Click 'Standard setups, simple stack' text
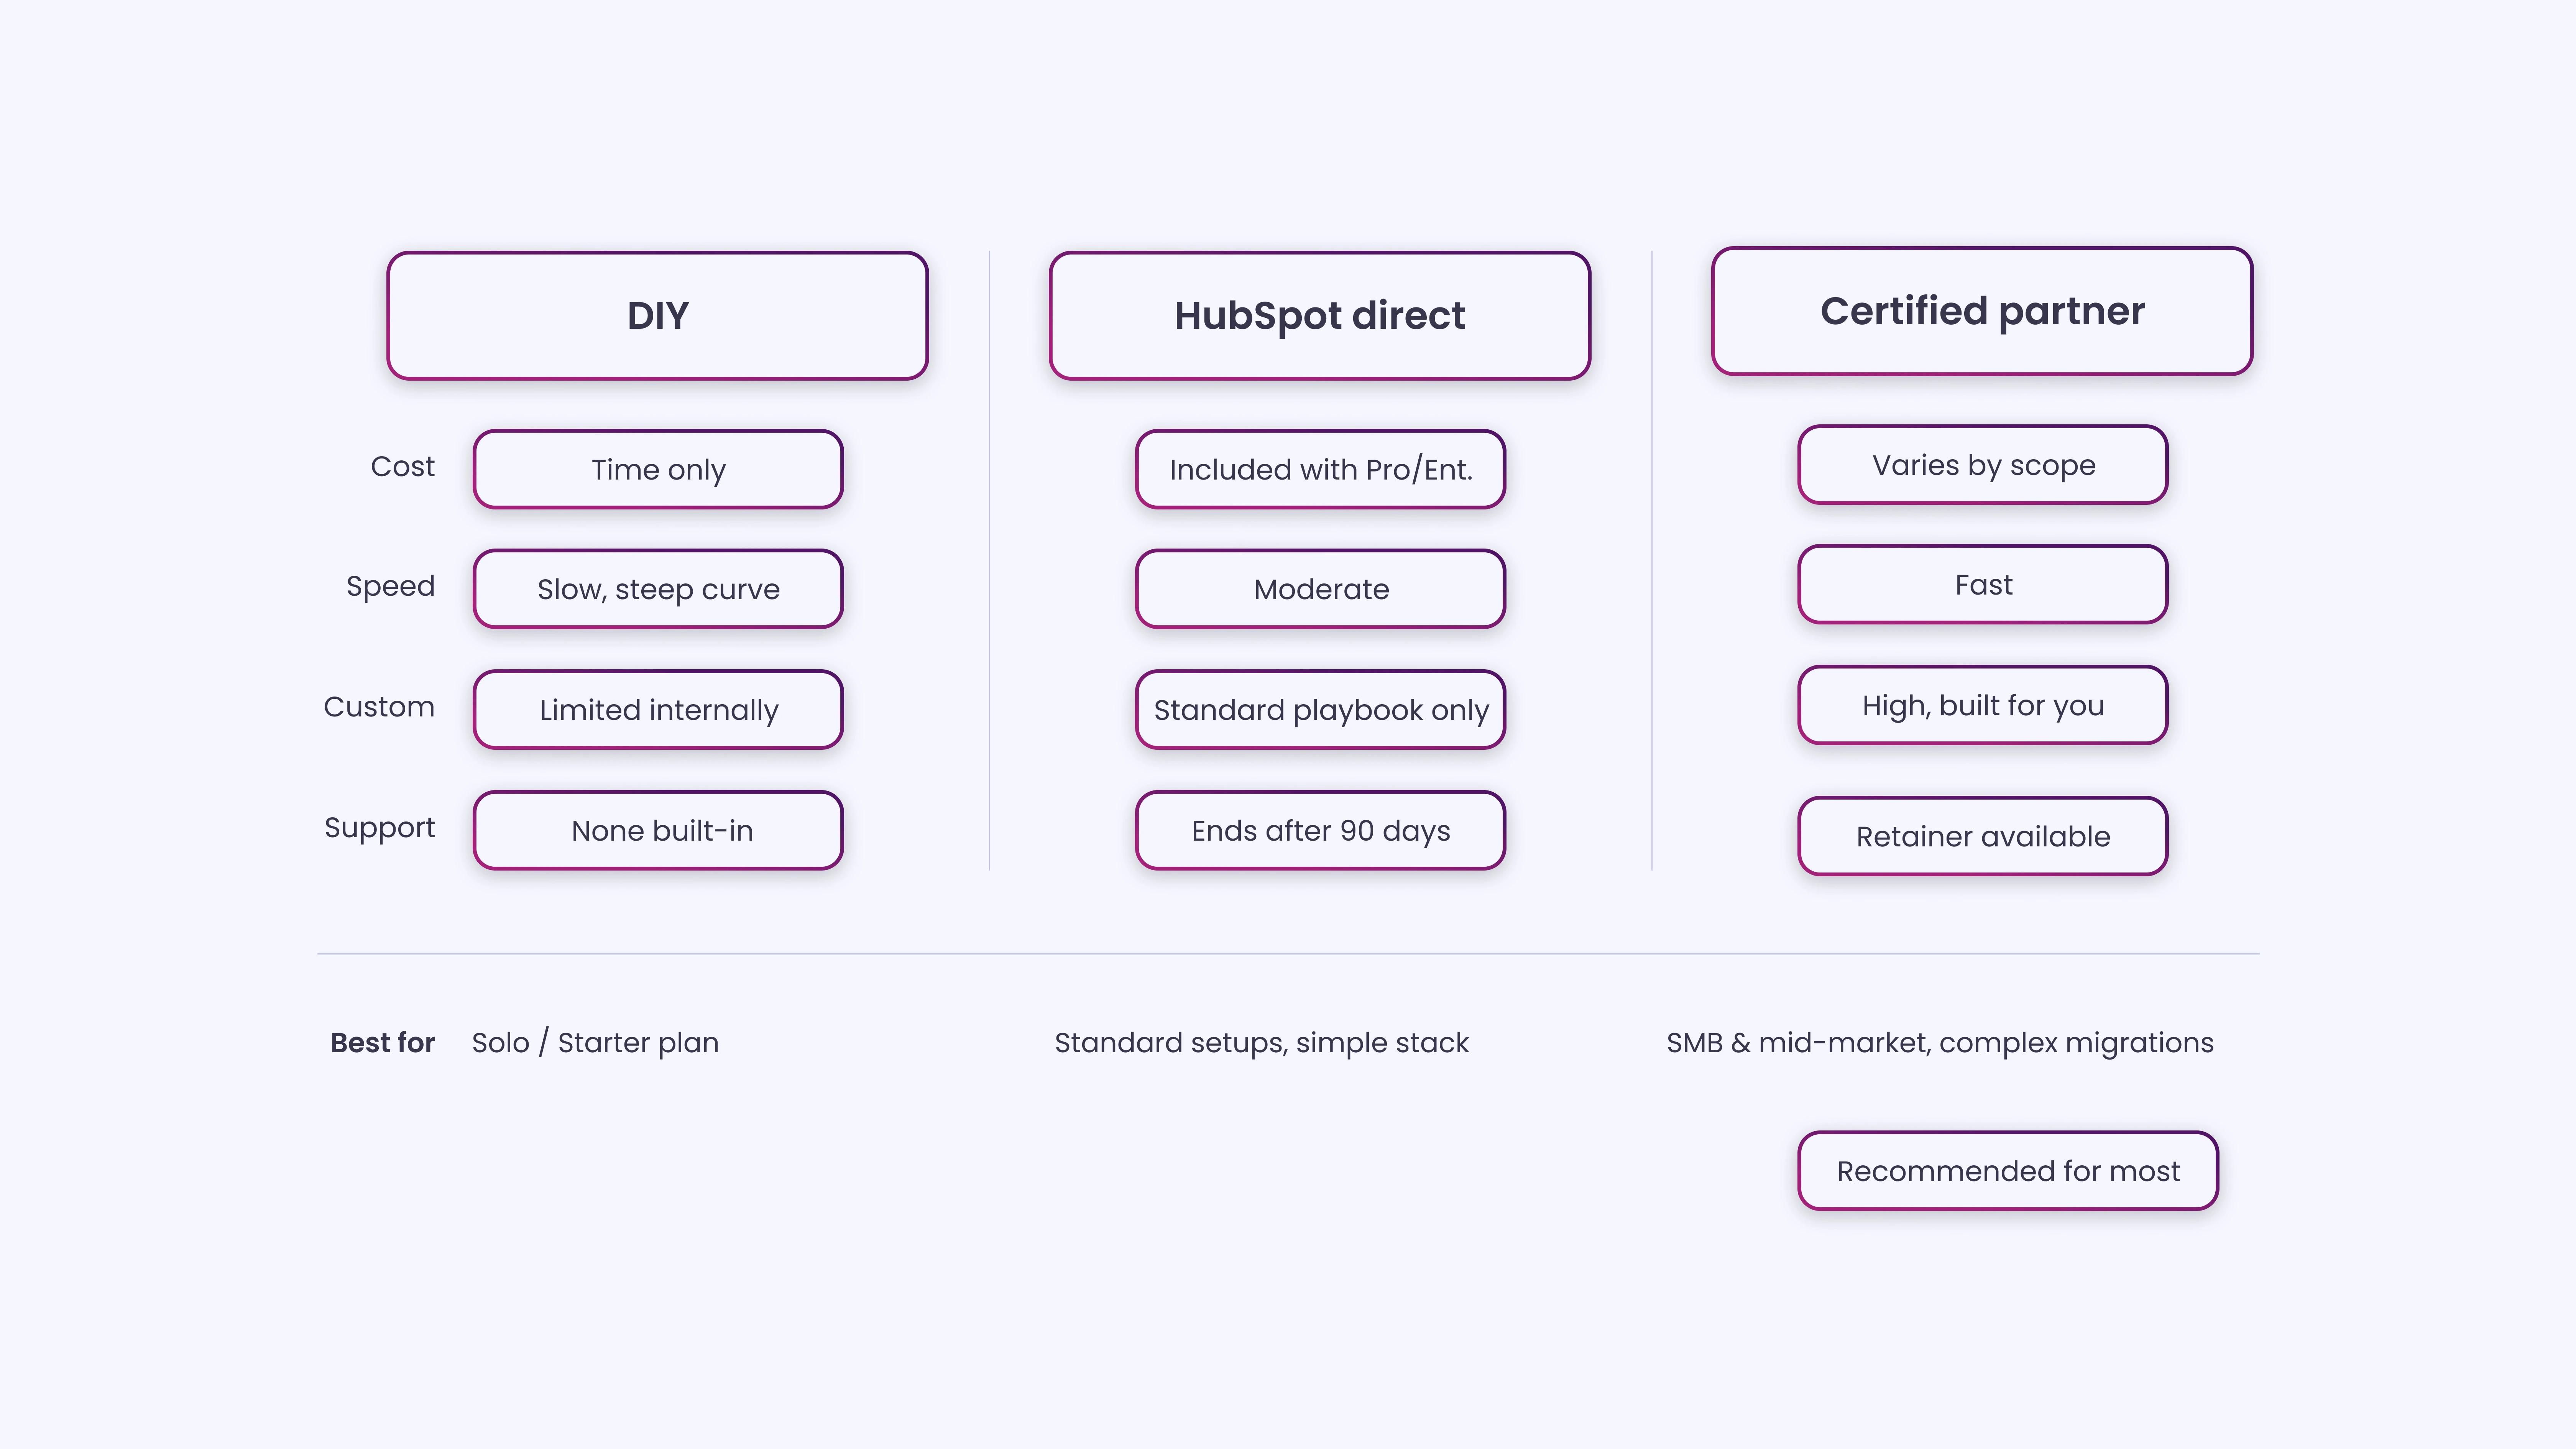Screen dimensions: 2576x1449 tap(1261, 1043)
